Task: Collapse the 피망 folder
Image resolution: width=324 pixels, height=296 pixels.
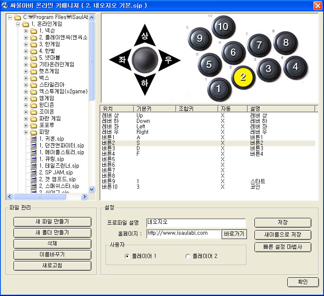Action: tap(26, 132)
